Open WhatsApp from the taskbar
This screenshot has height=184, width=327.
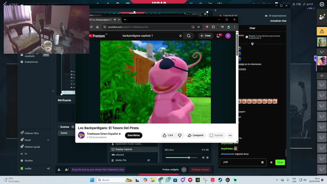pyautogui.click(x=168, y=180)
